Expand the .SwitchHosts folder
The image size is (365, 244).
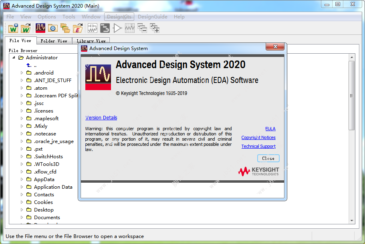22,157
